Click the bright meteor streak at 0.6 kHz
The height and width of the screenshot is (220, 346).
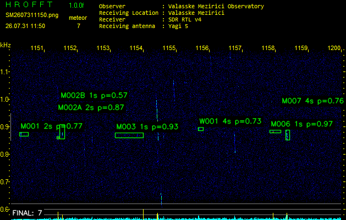click(x=161, y=200)
